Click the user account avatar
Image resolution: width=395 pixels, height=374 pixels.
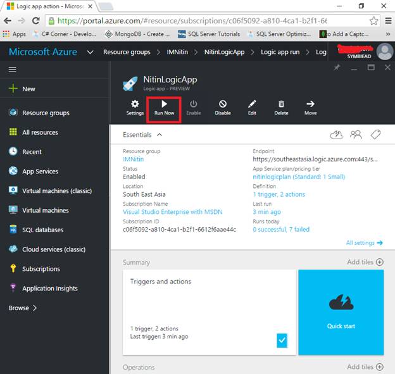tap(384, 51)
